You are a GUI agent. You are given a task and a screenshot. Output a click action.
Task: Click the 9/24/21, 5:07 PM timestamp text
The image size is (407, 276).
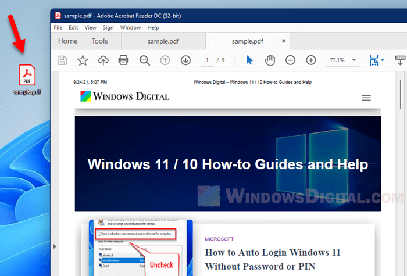pos(90,82)
